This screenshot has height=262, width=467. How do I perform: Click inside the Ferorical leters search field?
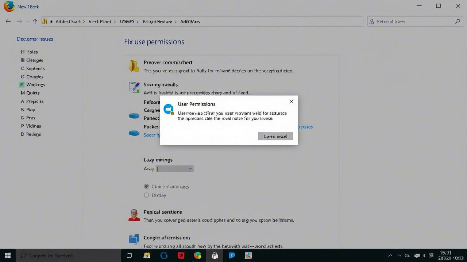click(409, 21)
